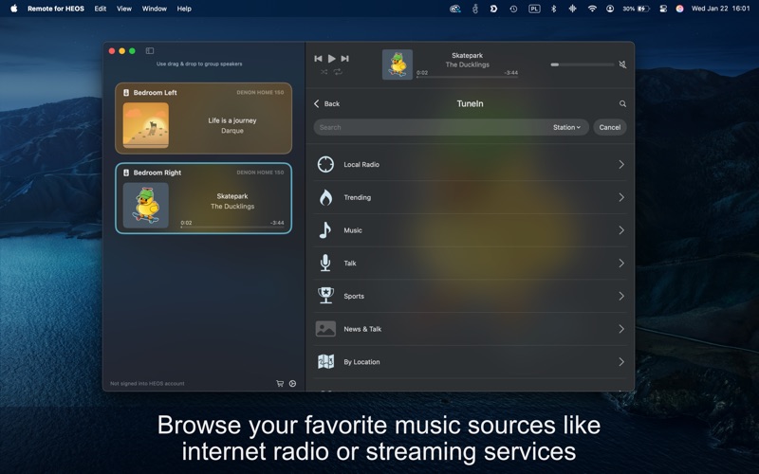Open the Window menu
The width and height of the screenshot is (759, 474).
click(155, 9)
